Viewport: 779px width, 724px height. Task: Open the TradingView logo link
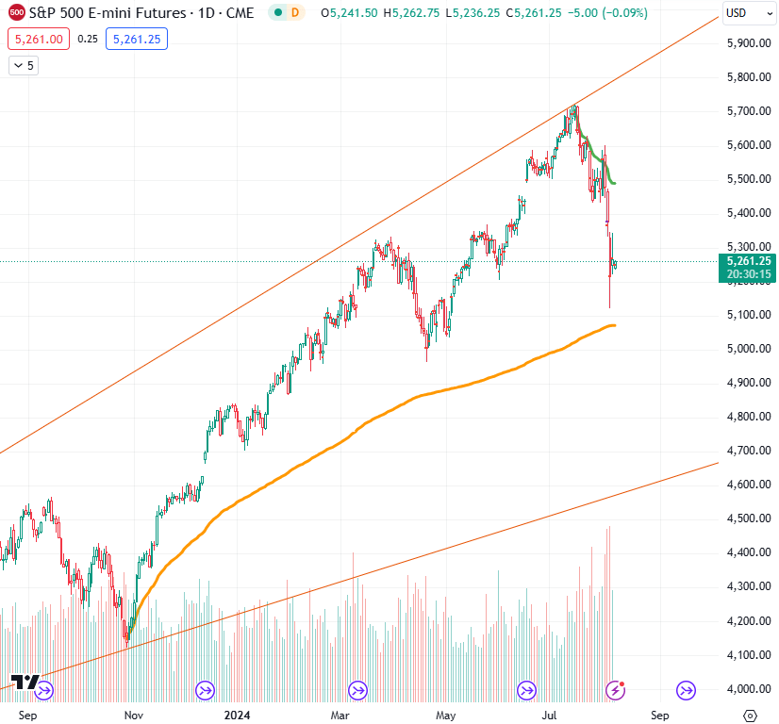tap(25, 683)
